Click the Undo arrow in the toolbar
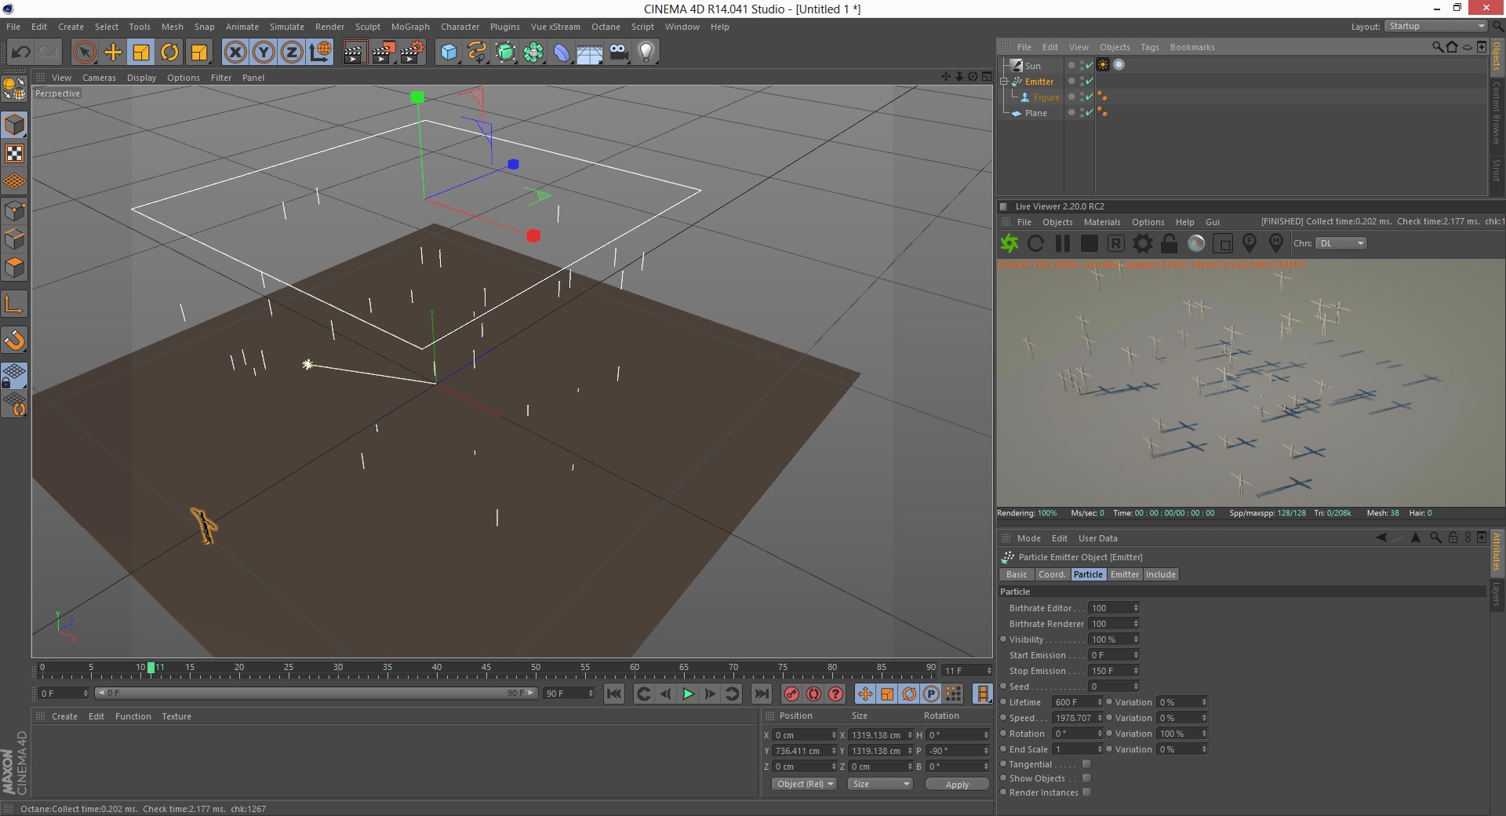This screenshot has height=816, width=1506. 21,53
